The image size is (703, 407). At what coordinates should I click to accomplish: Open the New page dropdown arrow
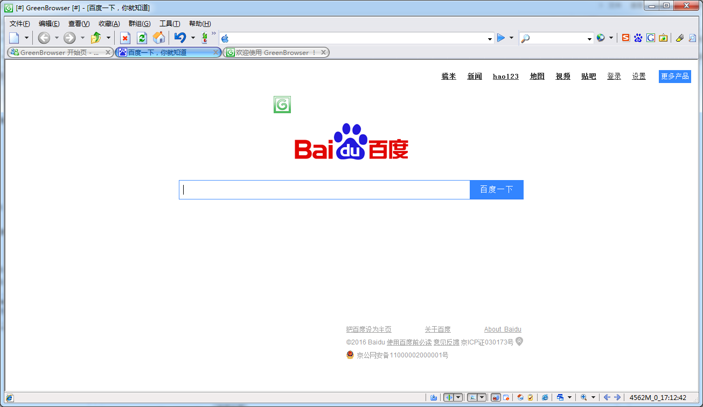click(x=26, y=38)
